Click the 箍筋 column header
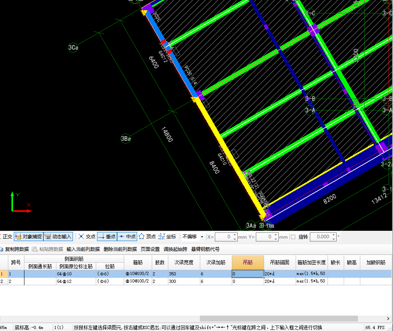The width and height of the screenshot is (393, 331). click(138, 262)
